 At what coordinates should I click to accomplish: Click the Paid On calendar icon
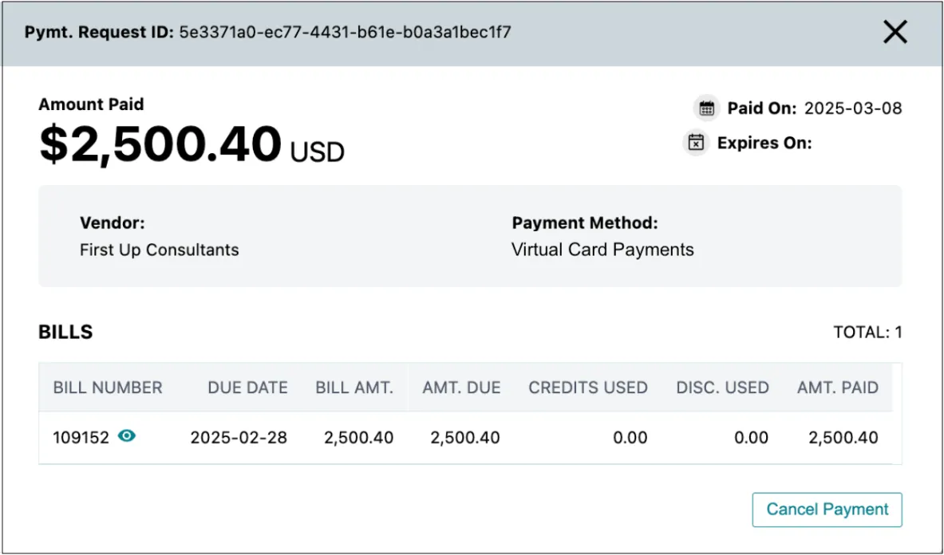(706, 108)
